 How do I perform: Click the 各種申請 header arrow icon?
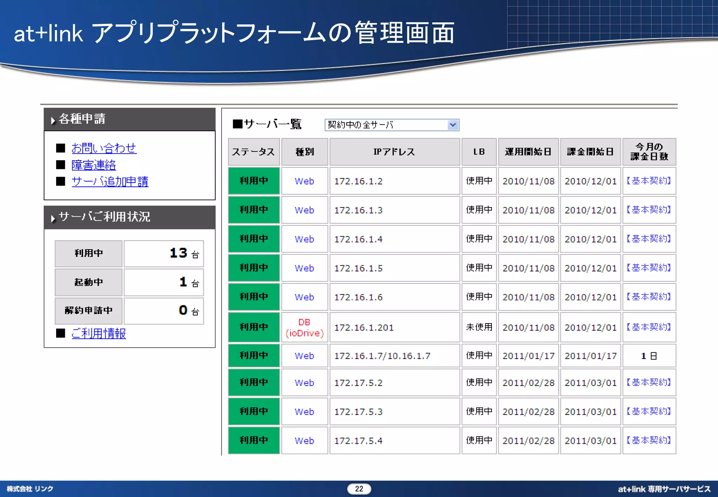click(53, 121)
